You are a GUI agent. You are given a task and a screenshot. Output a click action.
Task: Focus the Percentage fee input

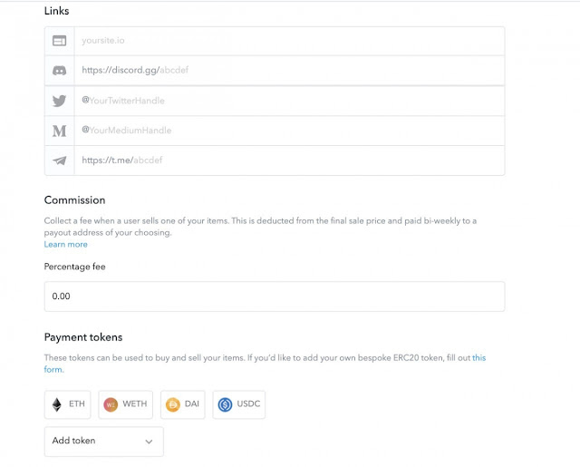point(275,297)
